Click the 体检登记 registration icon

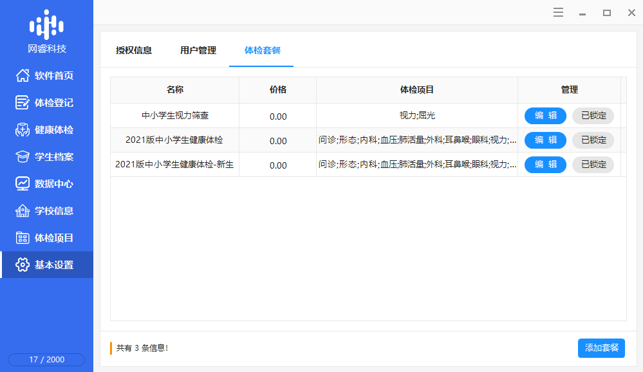pos(23,102)
